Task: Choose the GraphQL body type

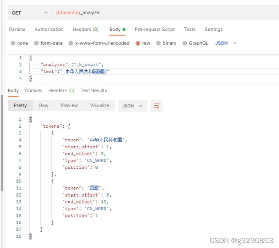Action: [185, 43]
